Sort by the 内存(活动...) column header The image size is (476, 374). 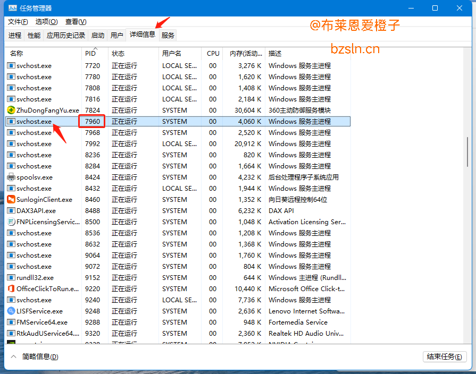(x=244, y=53)
